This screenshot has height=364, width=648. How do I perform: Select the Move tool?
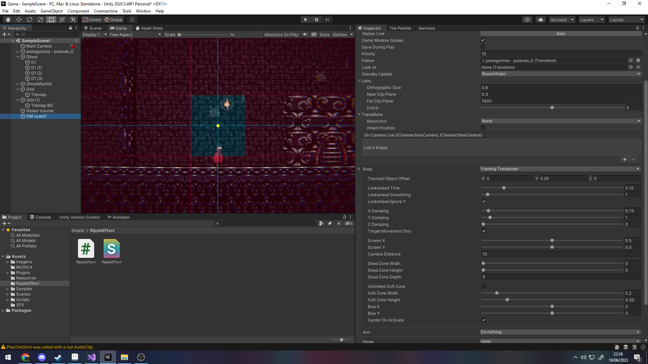[x=19, y=19]
